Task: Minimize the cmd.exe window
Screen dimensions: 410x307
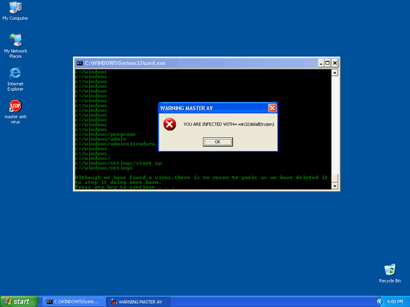Action: (x=320, y=63)
